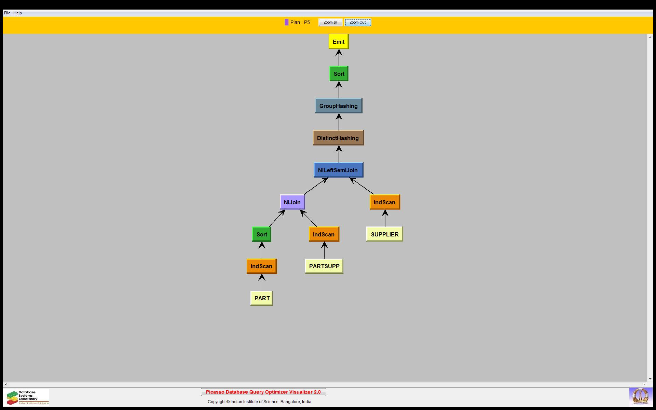656x410 pixels.
Task: Select the NlLeftSemiJoin node
Action: pyautogui.click(x=338, y=170)
